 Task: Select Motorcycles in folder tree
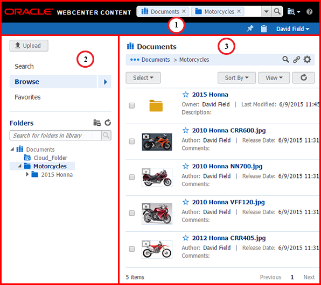pos(45,166)
